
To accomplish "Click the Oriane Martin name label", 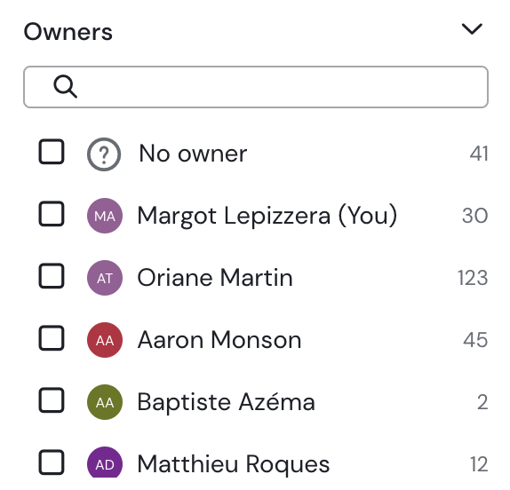I will click(x=215, y=278).
